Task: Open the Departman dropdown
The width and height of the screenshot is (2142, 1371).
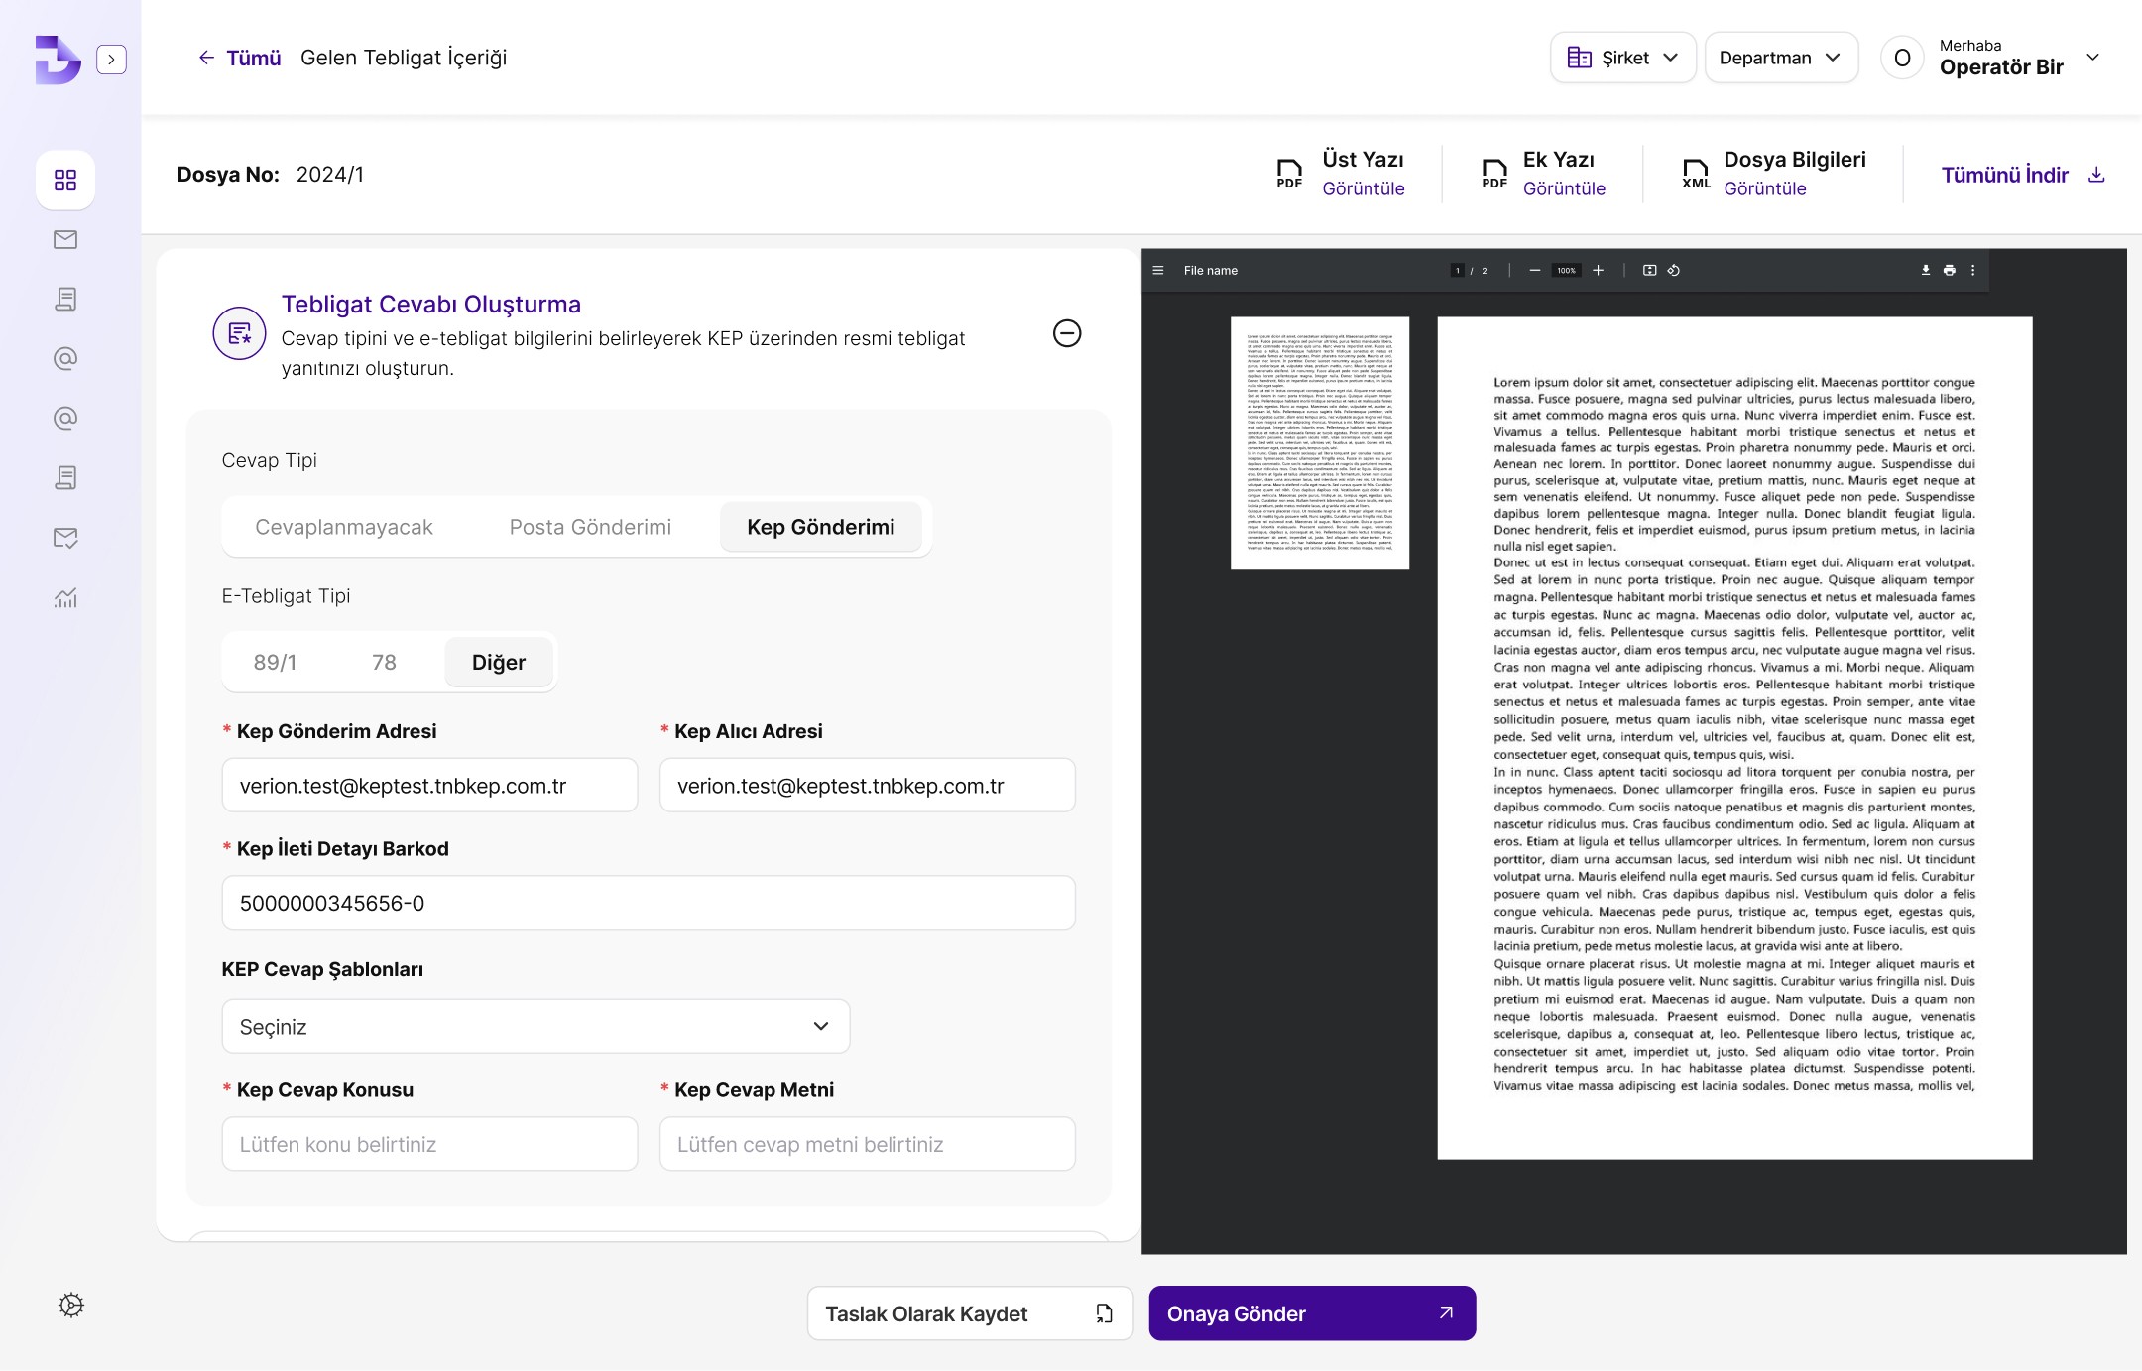Action: pos(1780,58)
